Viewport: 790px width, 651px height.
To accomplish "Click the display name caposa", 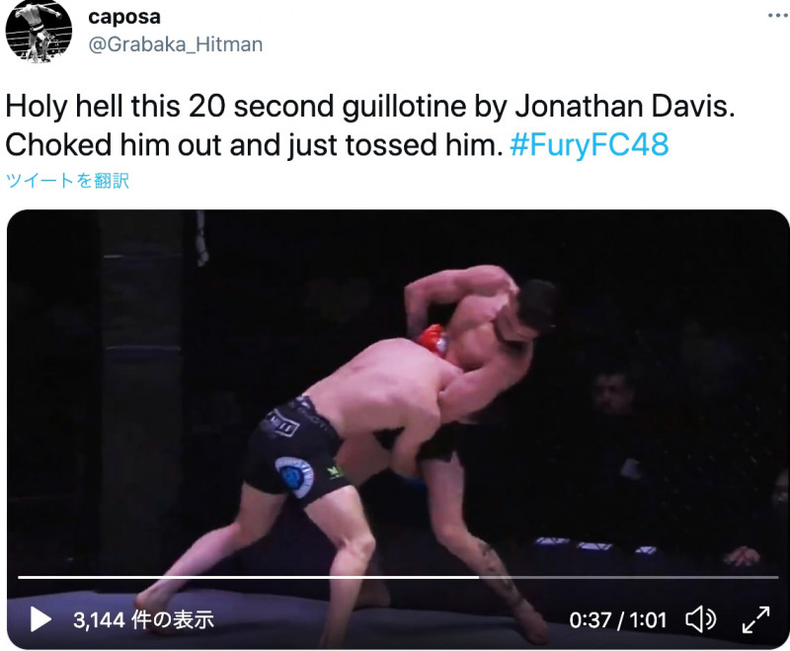I will [124, 17].
